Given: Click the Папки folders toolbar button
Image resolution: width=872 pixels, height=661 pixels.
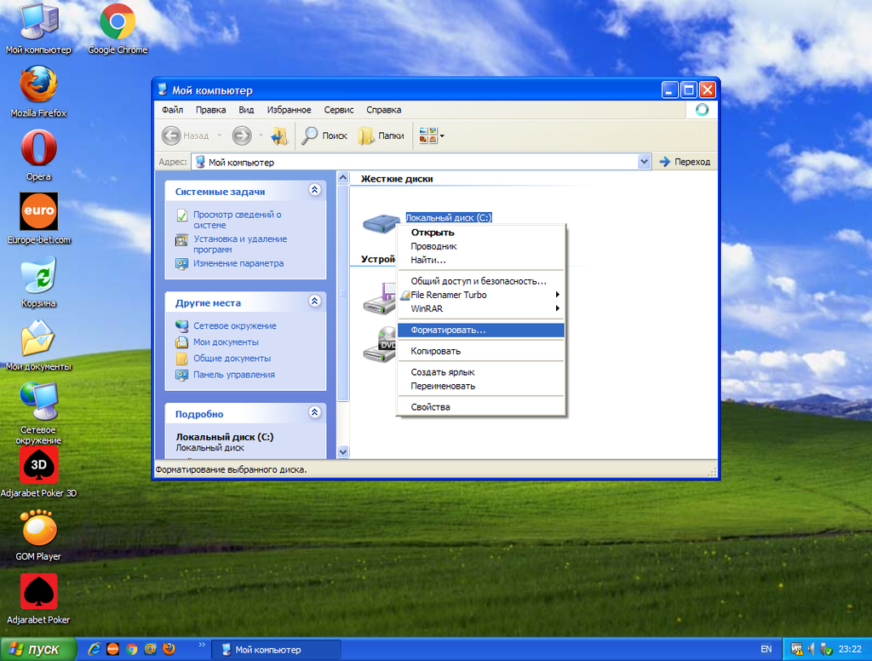Looking at the screenshot, I should (381, 135).
